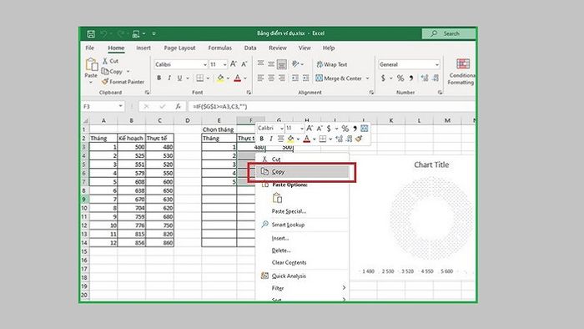The height and width of the screenshot is (329, 584).
Task: Expand Clipboard group dialog launcher
Action: click(147, 92)
